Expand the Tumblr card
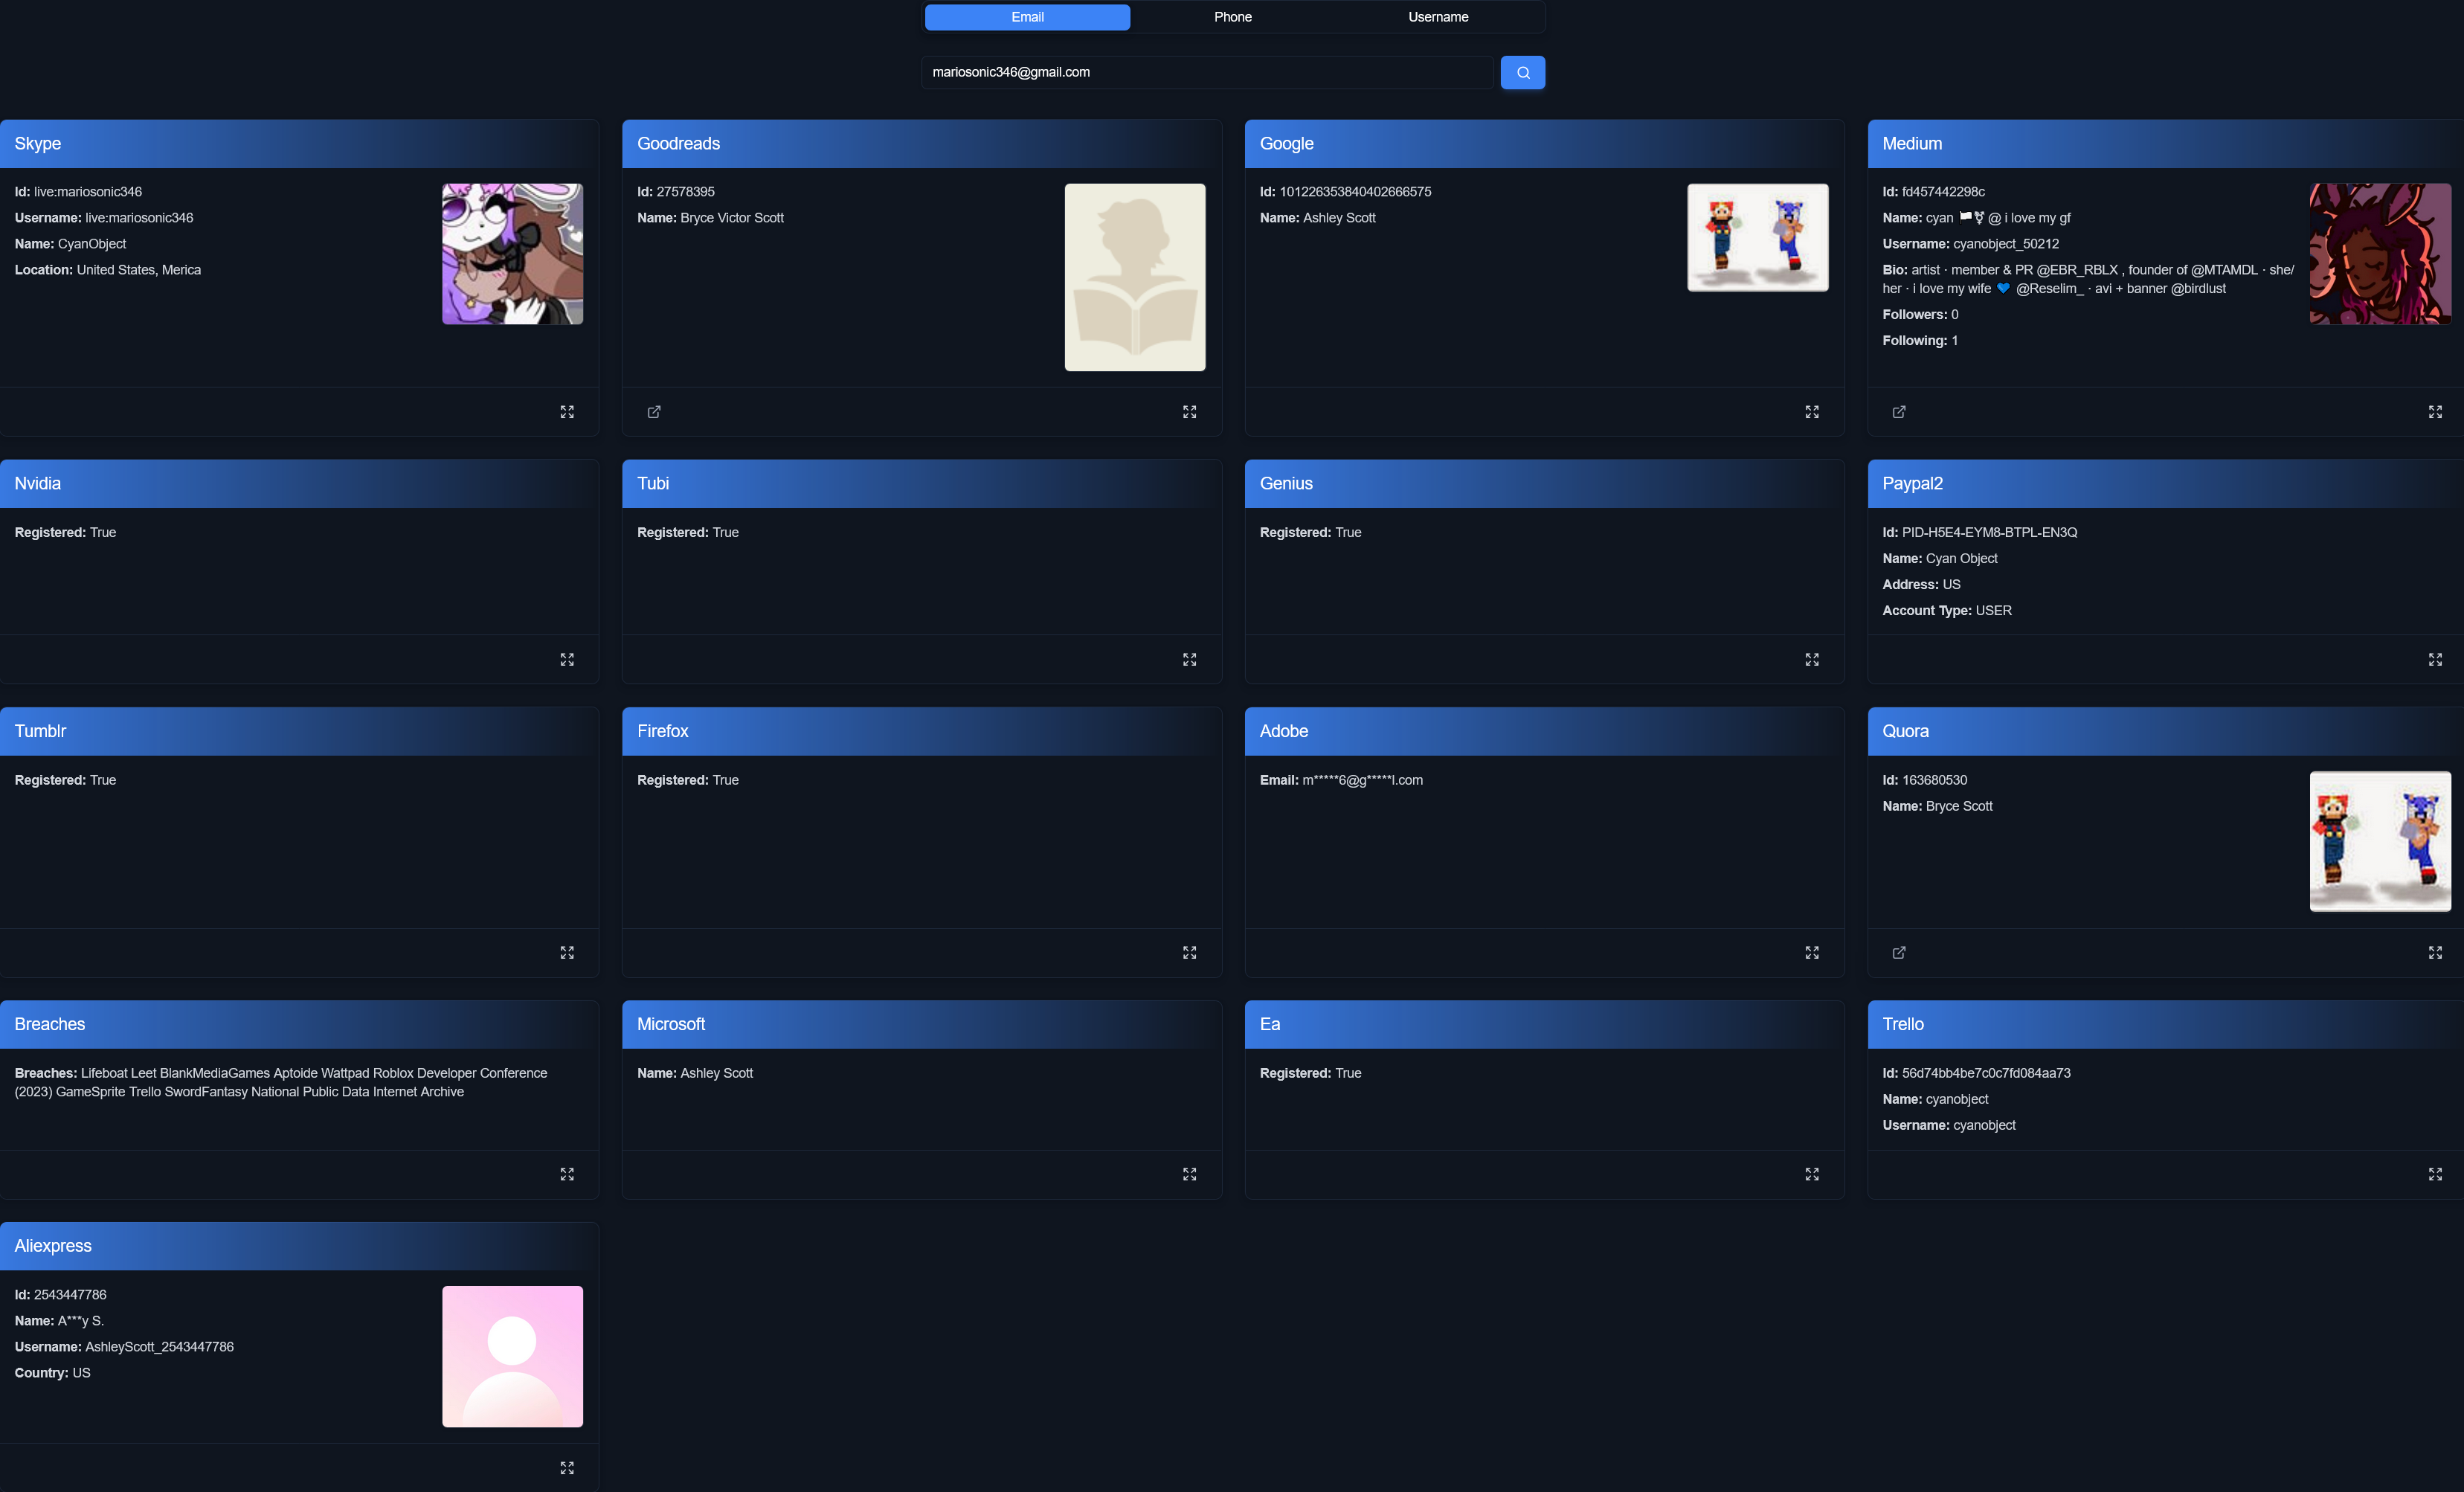Screen dimensions: 2464x1492 tap(567, 953)
